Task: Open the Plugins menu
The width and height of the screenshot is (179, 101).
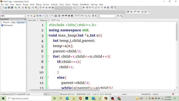Action: tap(75, 4)
